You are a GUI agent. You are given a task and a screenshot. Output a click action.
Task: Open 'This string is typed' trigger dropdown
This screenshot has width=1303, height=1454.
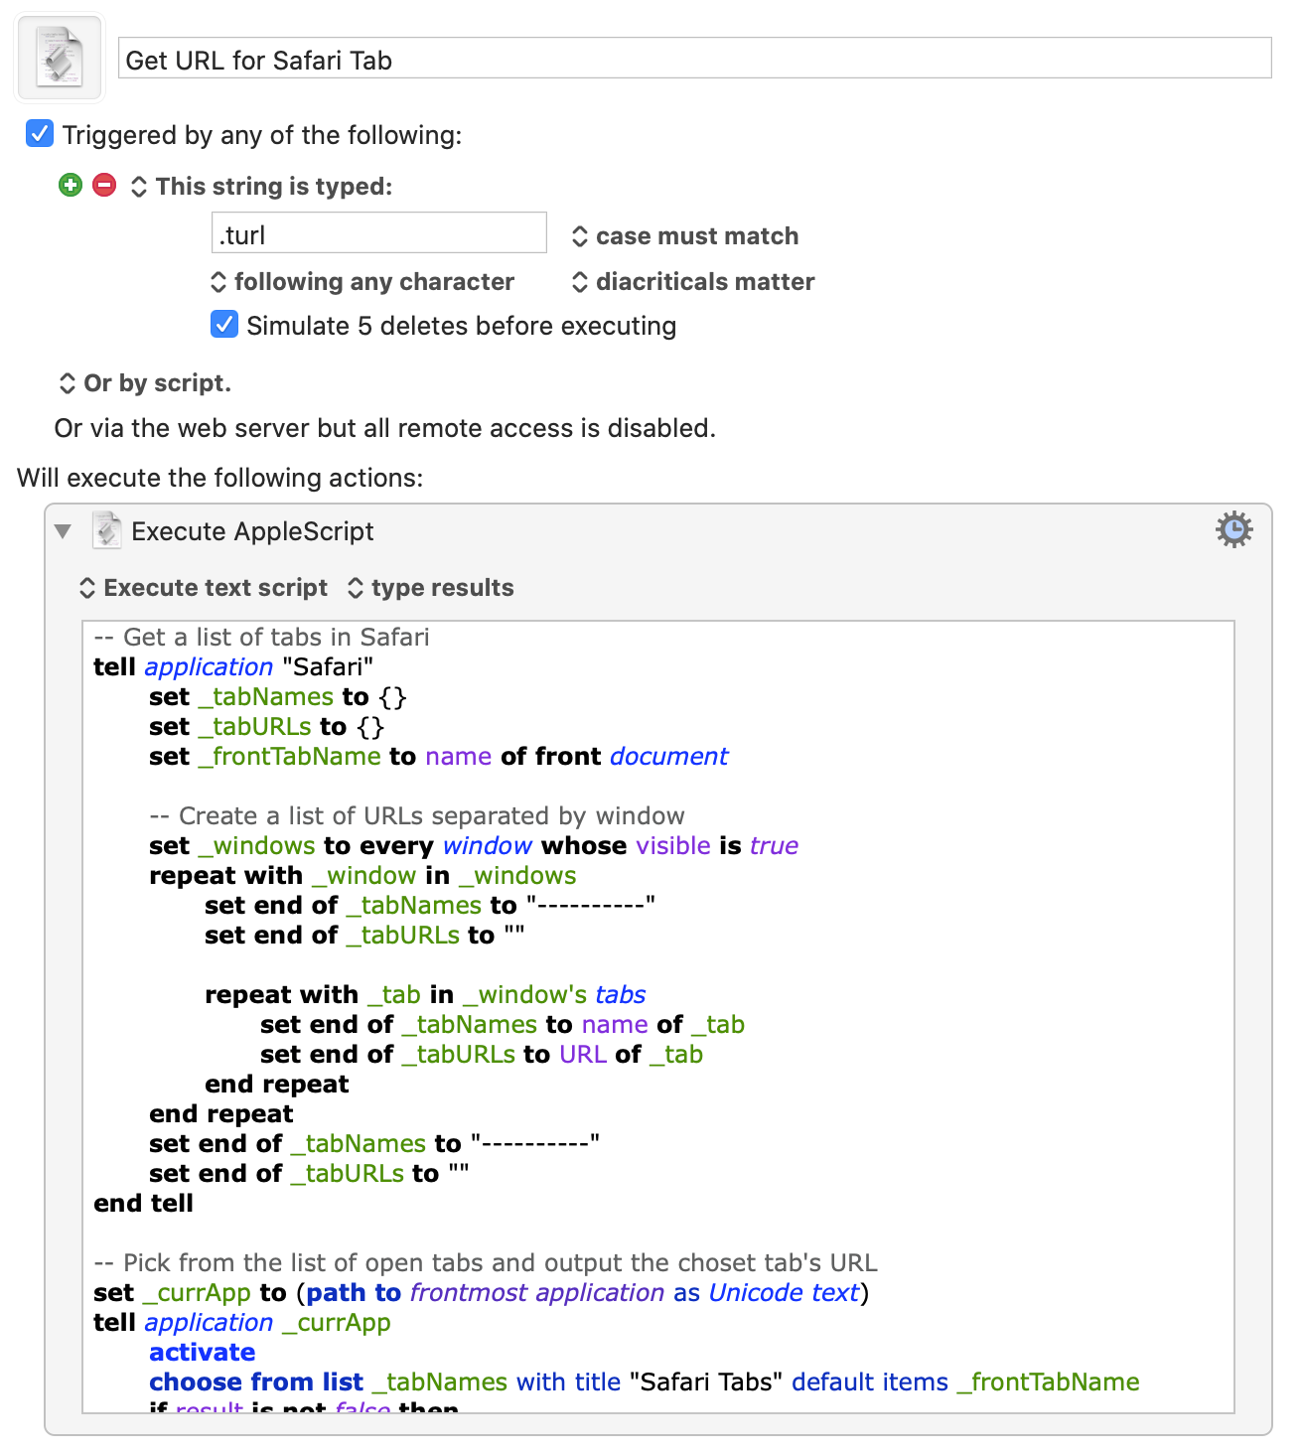[262, 187]
